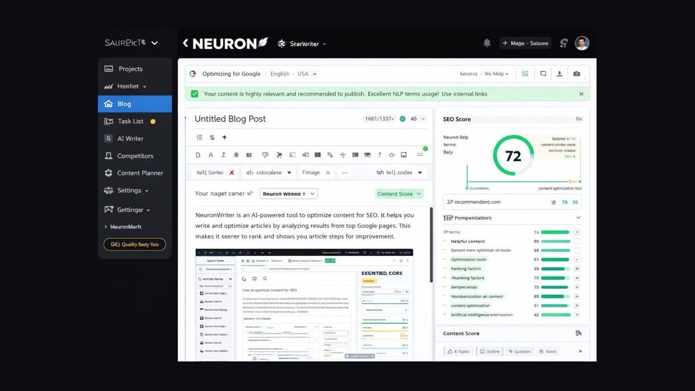
Task: Click the SEO Score 72 gauge
Action: tap(513, 155)
